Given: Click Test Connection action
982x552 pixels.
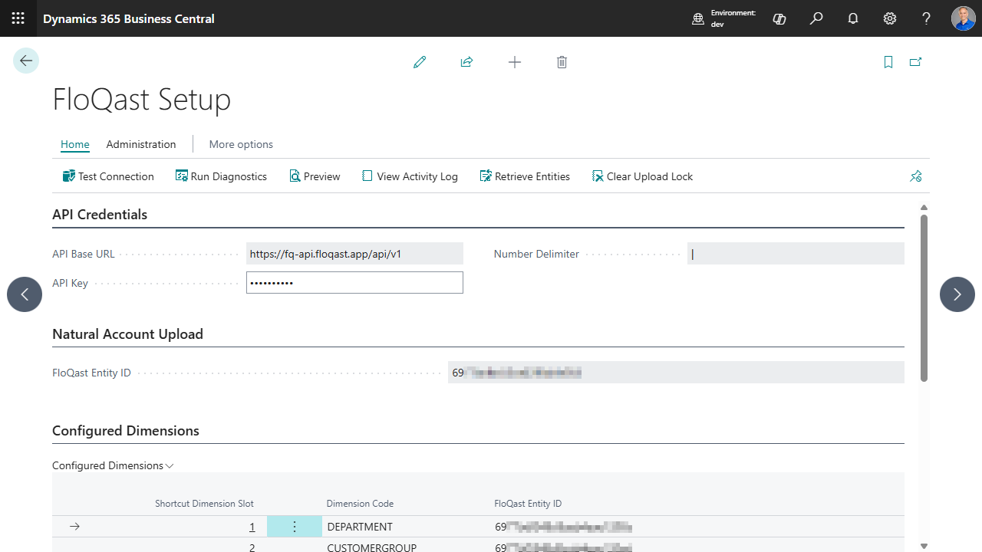Looking at the screenshot, I should click(x=108, y=176).
